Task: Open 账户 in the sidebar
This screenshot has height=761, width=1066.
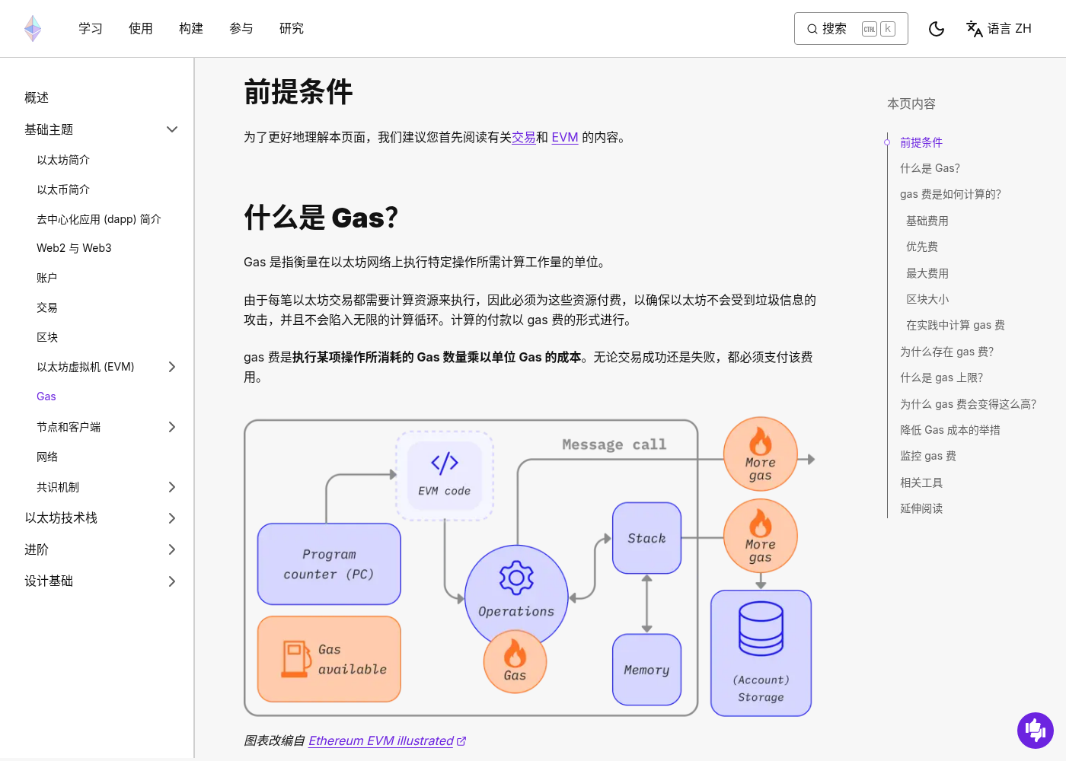Action: (x=47, y=278)
